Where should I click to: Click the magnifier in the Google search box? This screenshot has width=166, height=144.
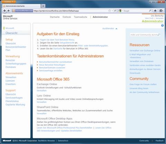coord(150,11)
